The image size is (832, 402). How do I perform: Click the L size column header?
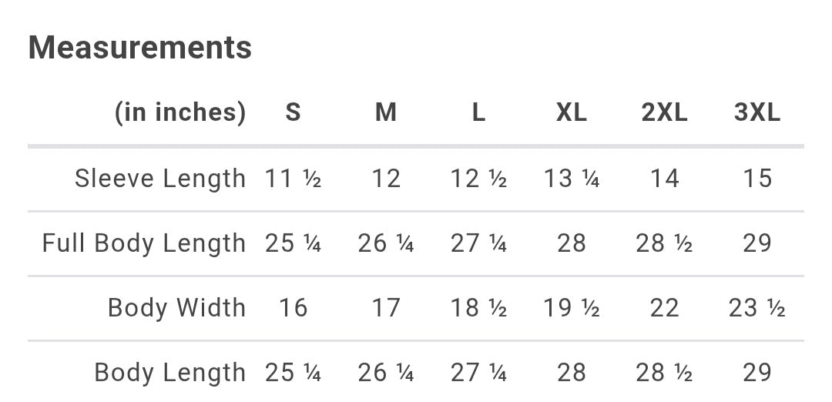click(478, 112)
